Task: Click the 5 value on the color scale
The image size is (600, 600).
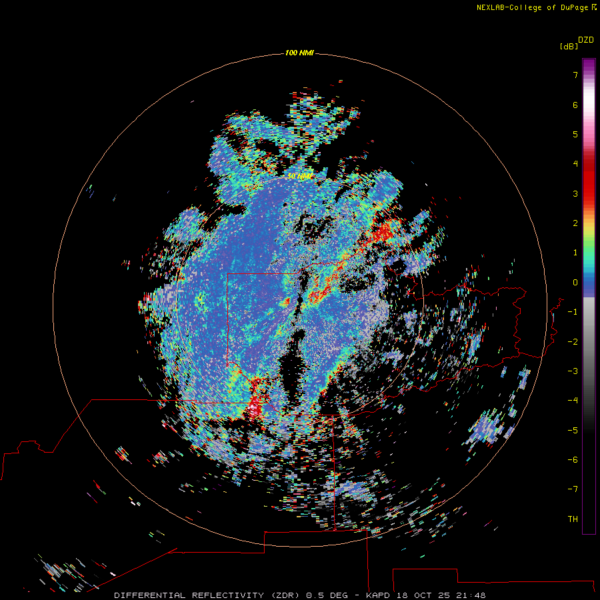Action: 575,134
